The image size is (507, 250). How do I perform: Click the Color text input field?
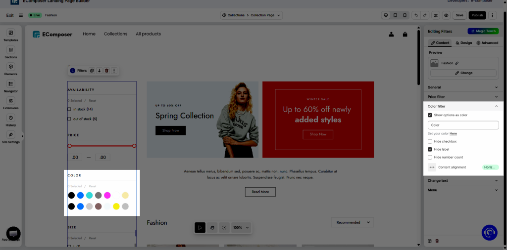(x=463, y=125)
